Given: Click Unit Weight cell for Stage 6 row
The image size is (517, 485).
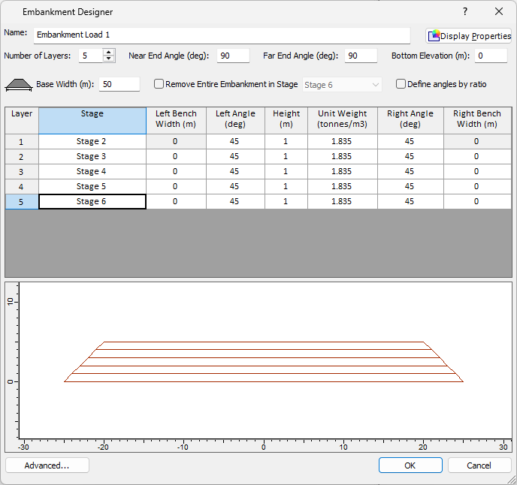Looking at the screenshot, I should tap(343, 202).
